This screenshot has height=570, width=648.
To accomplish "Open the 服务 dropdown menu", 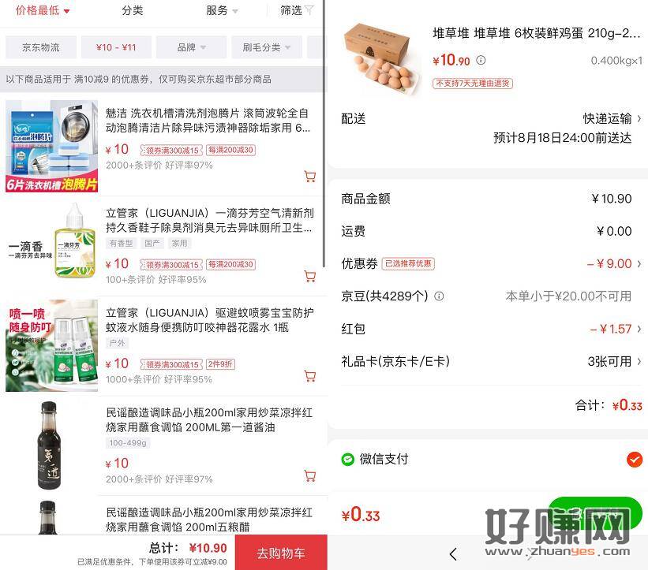I will point(222,11).
